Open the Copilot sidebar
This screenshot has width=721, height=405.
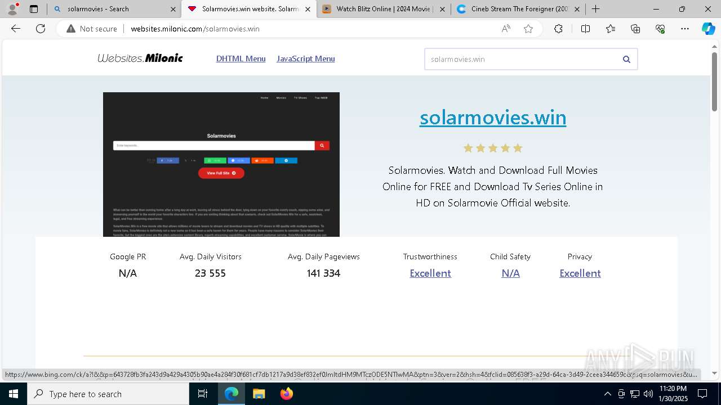click(x=708, y=29)
